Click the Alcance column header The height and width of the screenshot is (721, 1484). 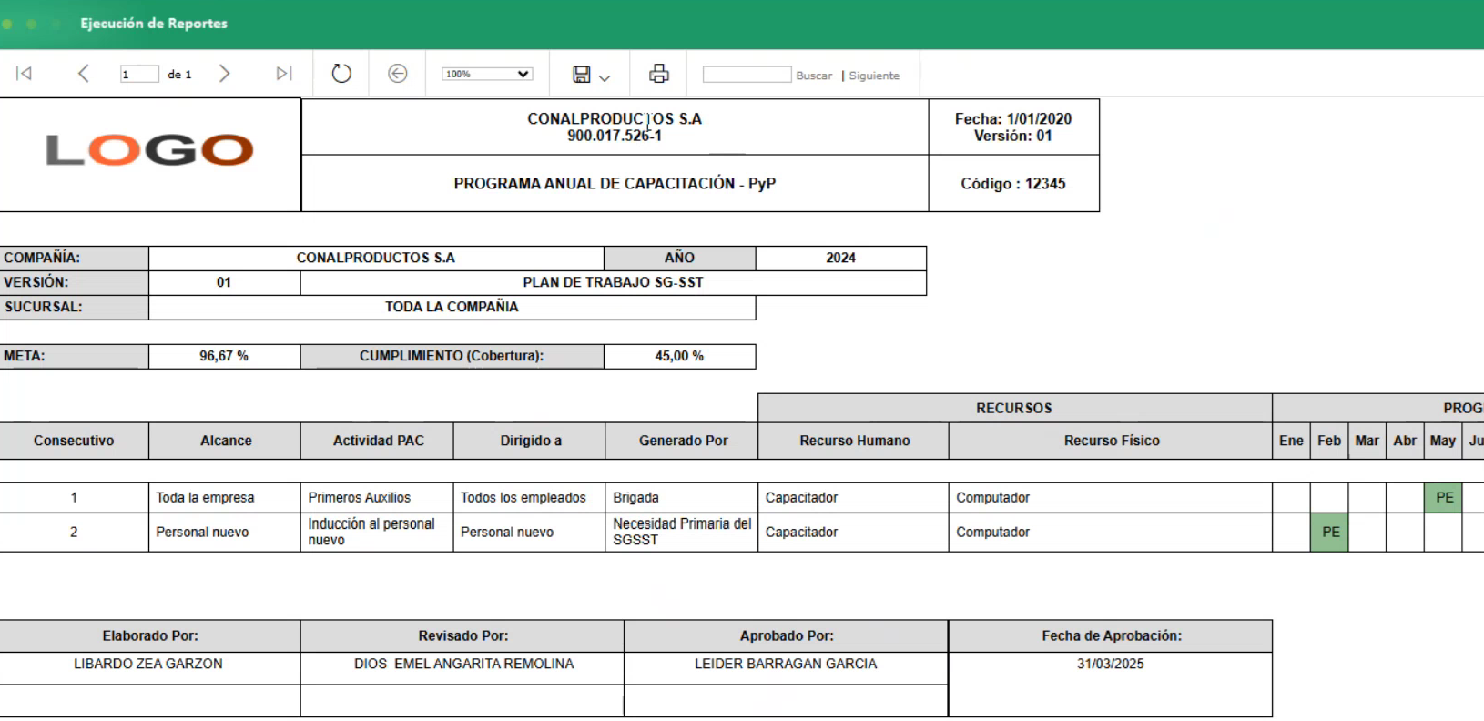point(226,441)
